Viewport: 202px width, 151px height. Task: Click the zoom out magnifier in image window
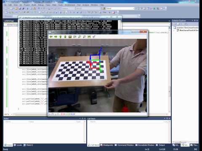[84, 37]
